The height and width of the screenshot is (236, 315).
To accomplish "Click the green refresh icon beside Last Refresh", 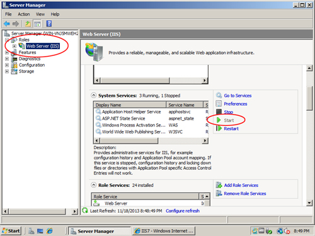I will (x=85, y=210).
